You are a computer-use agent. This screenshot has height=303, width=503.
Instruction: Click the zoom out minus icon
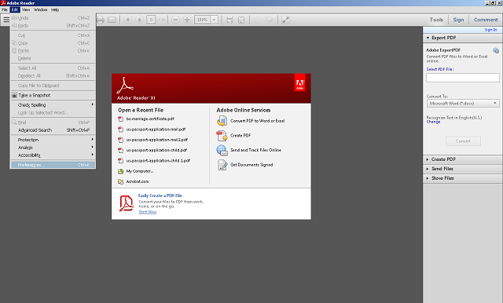175,20
